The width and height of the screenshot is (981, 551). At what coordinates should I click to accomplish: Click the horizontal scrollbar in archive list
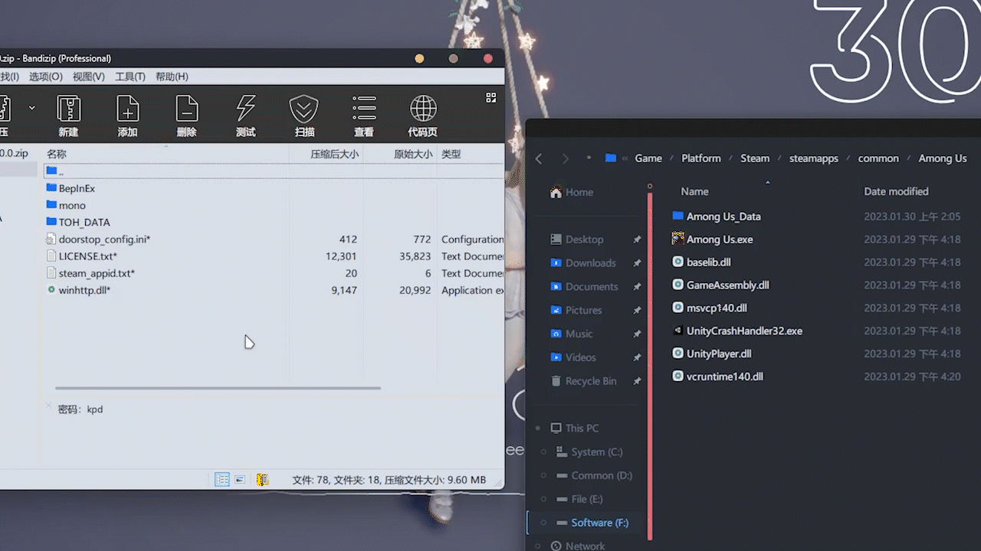218,388
